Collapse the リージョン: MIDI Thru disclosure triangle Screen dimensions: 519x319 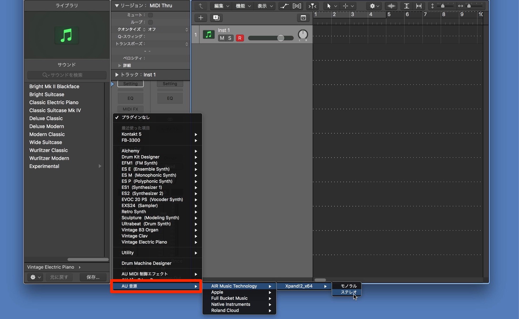tap(117, 6)
